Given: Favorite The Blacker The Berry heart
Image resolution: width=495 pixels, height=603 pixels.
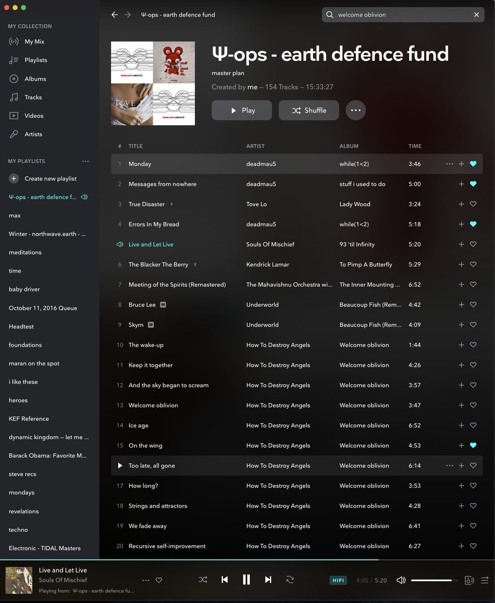Looking at the screenshot, I should click(473, 264).
